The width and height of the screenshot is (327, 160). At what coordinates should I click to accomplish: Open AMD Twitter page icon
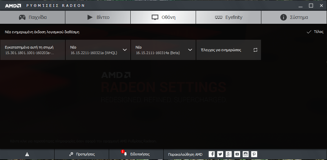[220, 154]
